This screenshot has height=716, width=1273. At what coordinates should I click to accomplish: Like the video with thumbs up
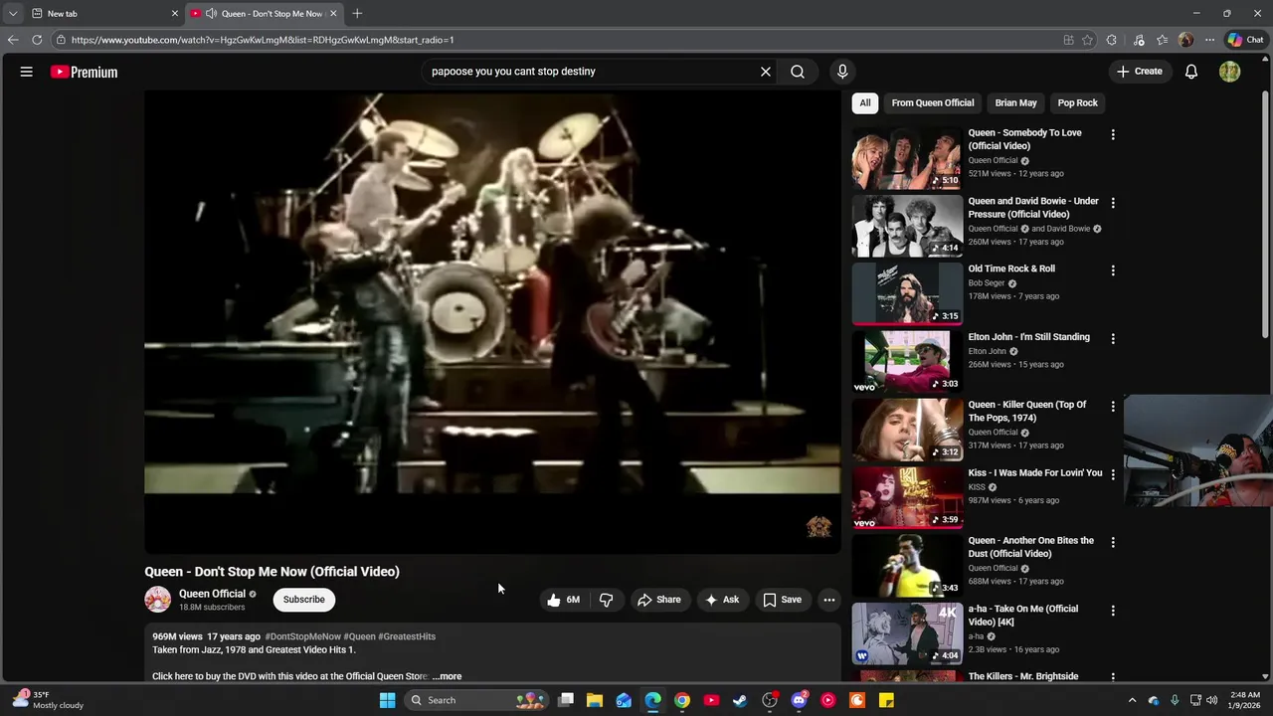tap(563, 600)
